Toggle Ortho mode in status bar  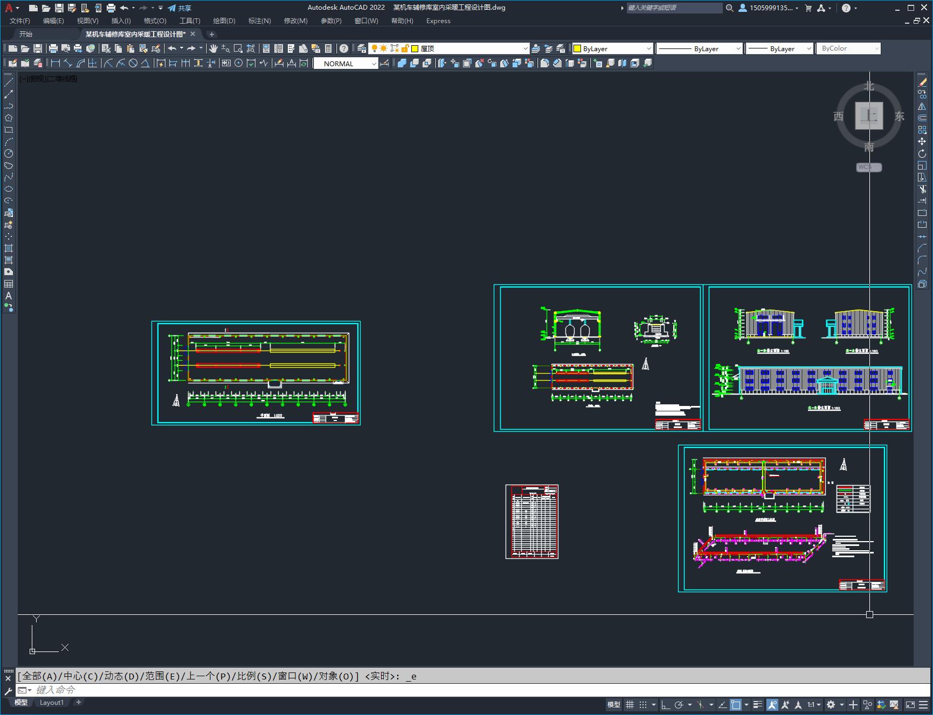666,704
